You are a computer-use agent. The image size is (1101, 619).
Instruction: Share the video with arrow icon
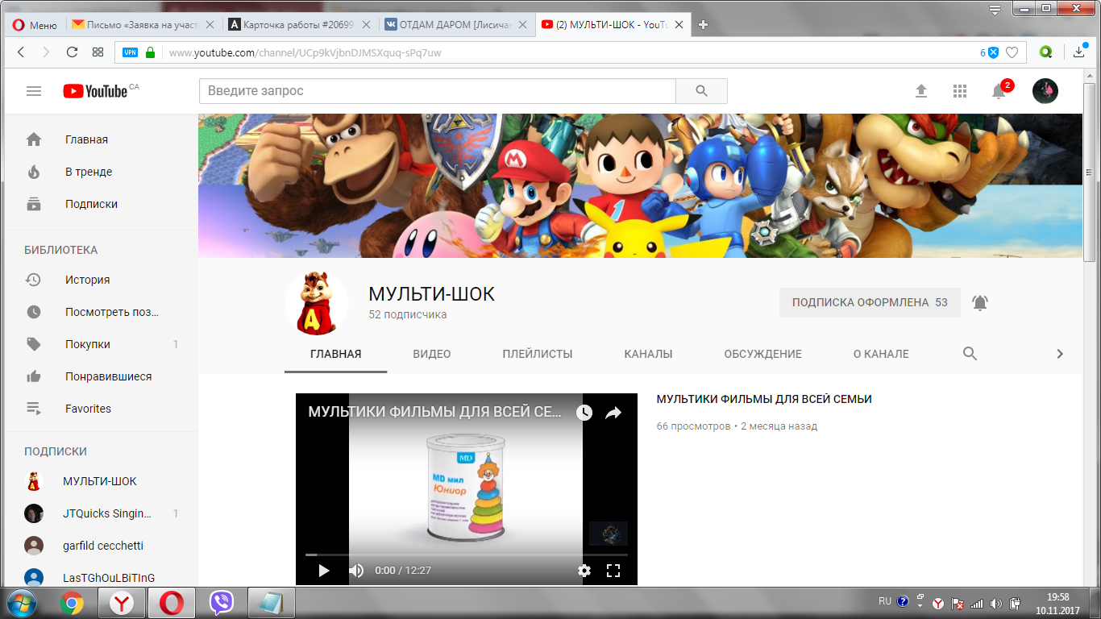click(x=613, y=413)
